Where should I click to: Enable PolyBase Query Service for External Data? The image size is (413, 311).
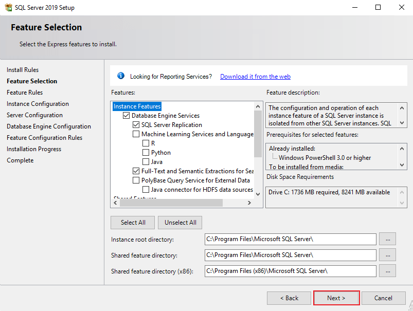click(136, 180)
